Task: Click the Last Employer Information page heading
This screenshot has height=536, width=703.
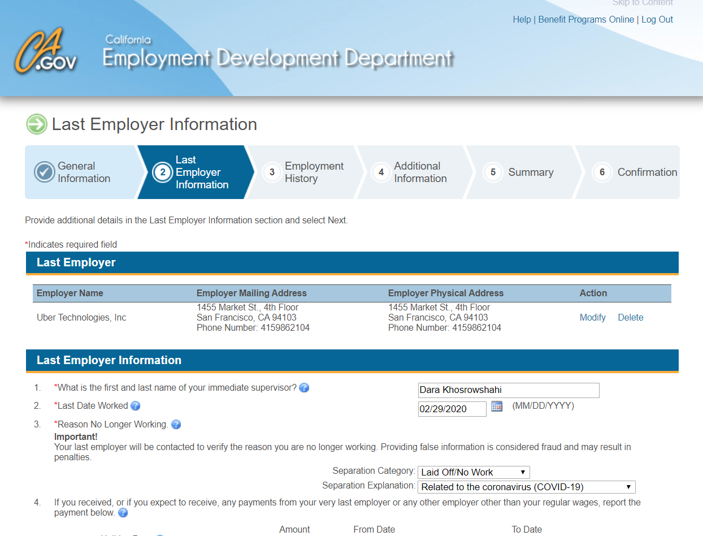Action: [x=154, y=124]
